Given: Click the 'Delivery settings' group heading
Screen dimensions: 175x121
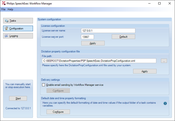Looking at the screenshot, I should click(x=50, y=80).
